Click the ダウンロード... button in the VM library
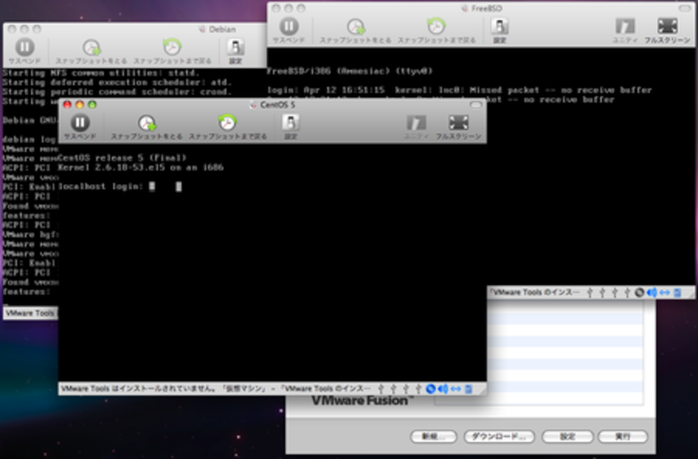The image size is (698, 459). click(499, 436)
